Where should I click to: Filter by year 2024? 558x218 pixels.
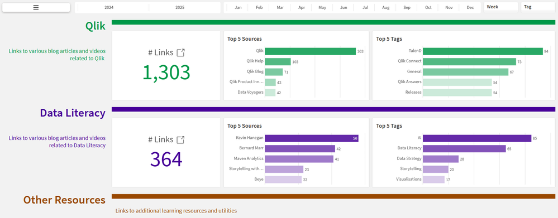point(109,7)
